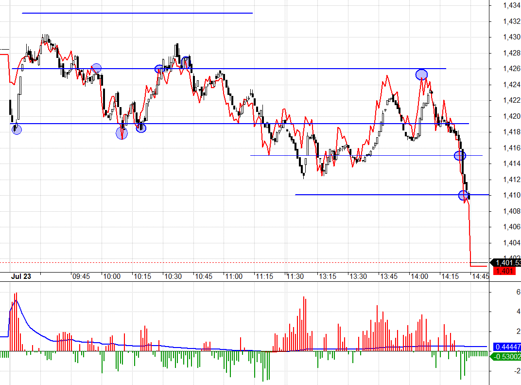Screen dimensions: 521x385
Task: Select the circle marker at the 10:30 high
Action: pyautogui.click(x=185, y=62)
